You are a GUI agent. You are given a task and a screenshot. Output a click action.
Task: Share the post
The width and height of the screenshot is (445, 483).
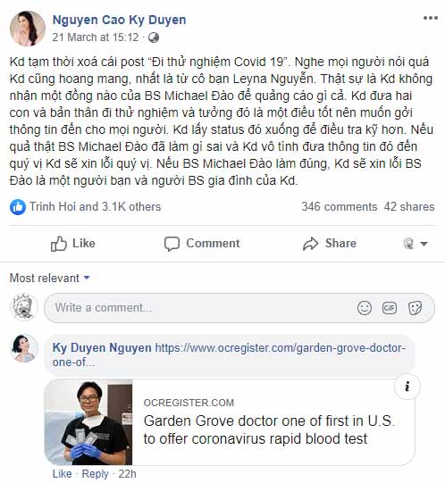click(x=330, y=244)
